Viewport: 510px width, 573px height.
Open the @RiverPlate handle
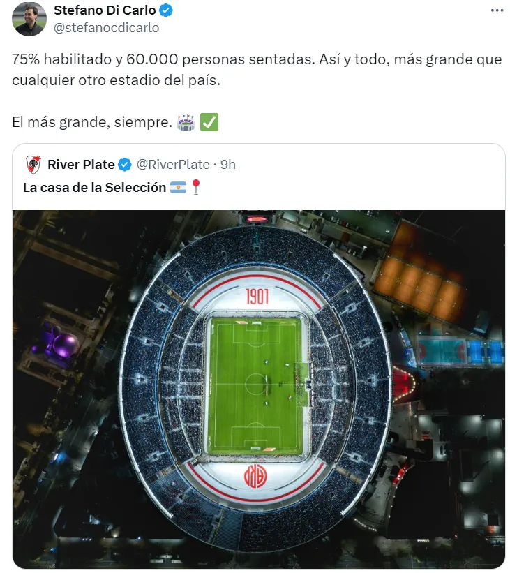(173, 165)
